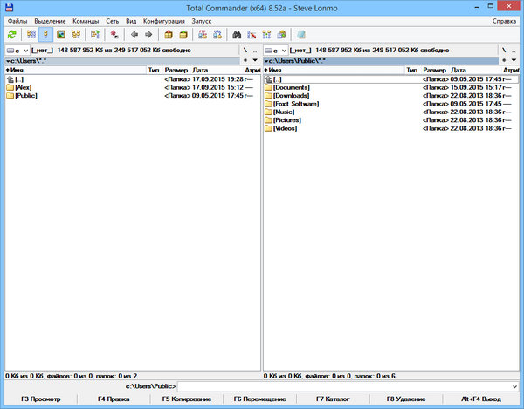This screenshot has height=409, width=524.
Task: Open the Notepad icon in the toolbar
Action: click(301, 35)
